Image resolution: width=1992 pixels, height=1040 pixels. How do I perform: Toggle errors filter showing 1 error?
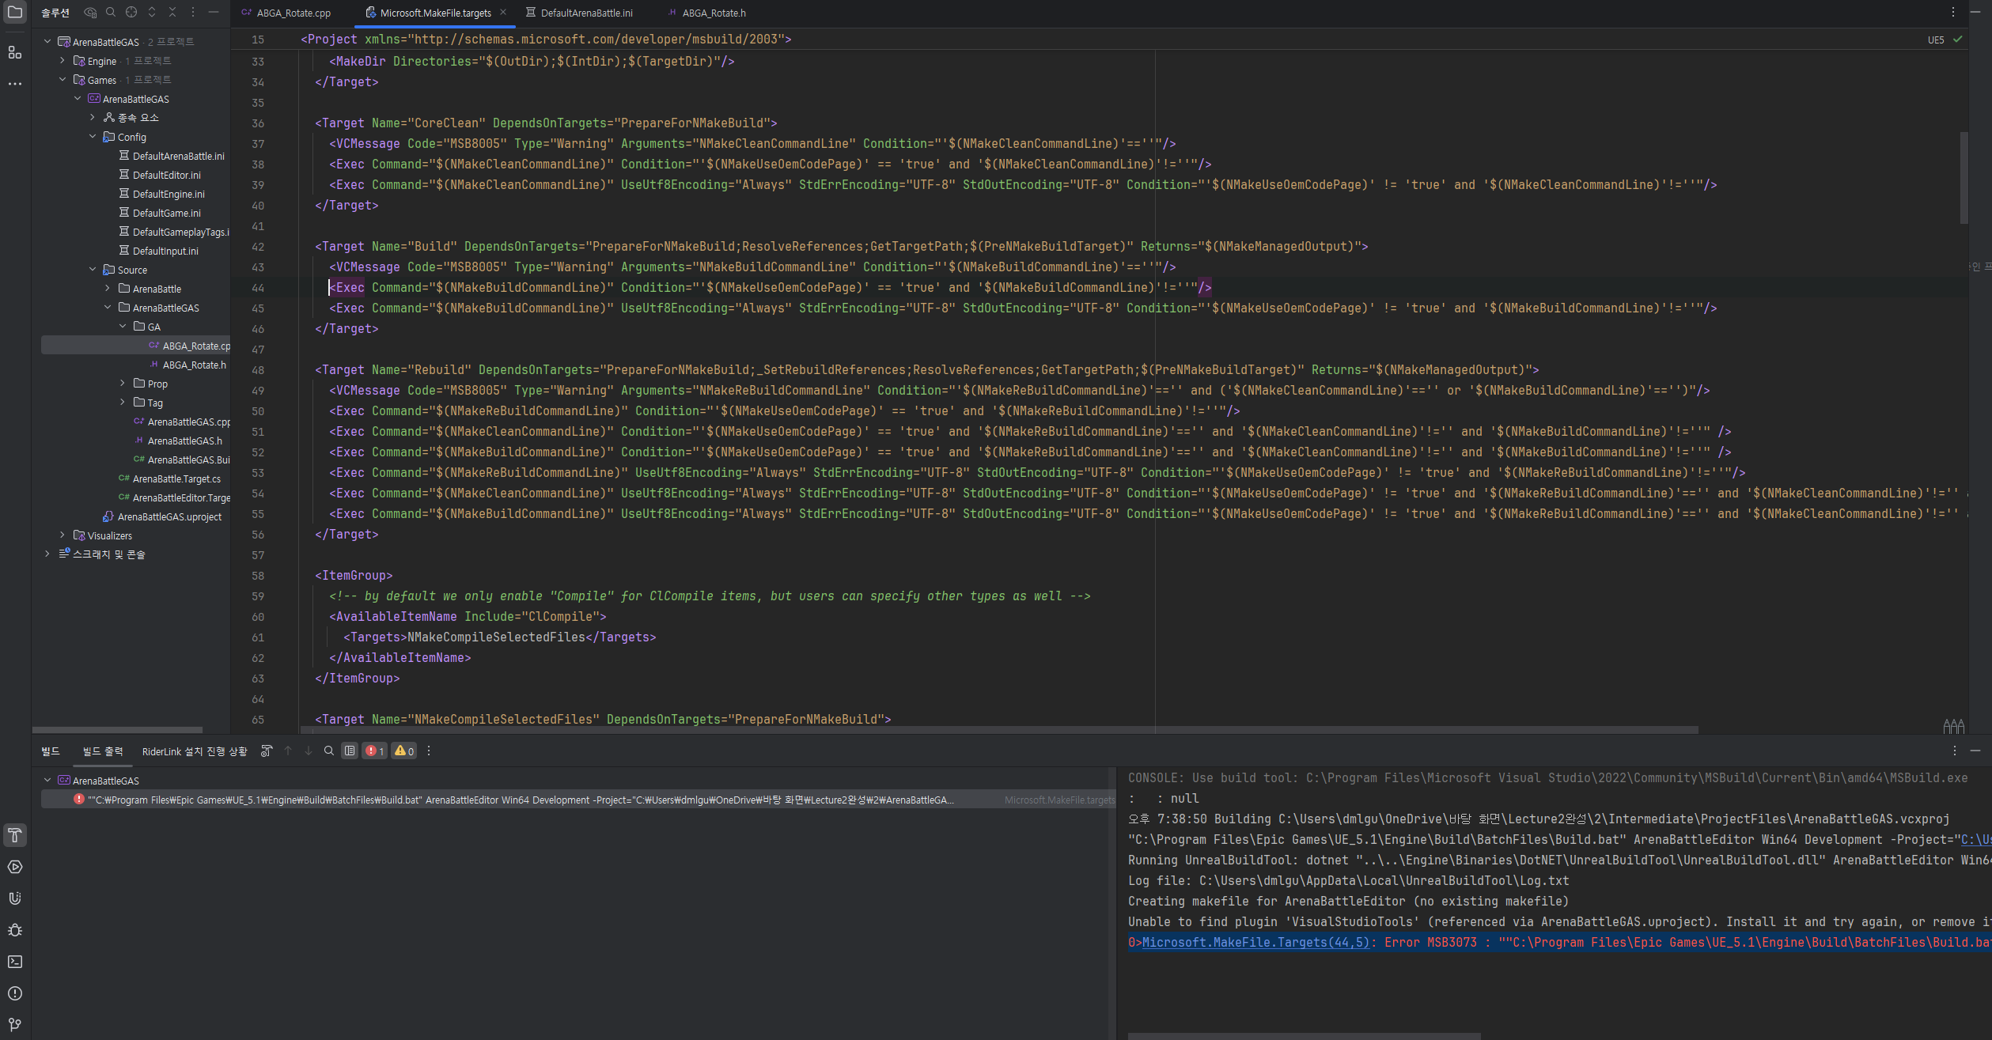(375, 751)
